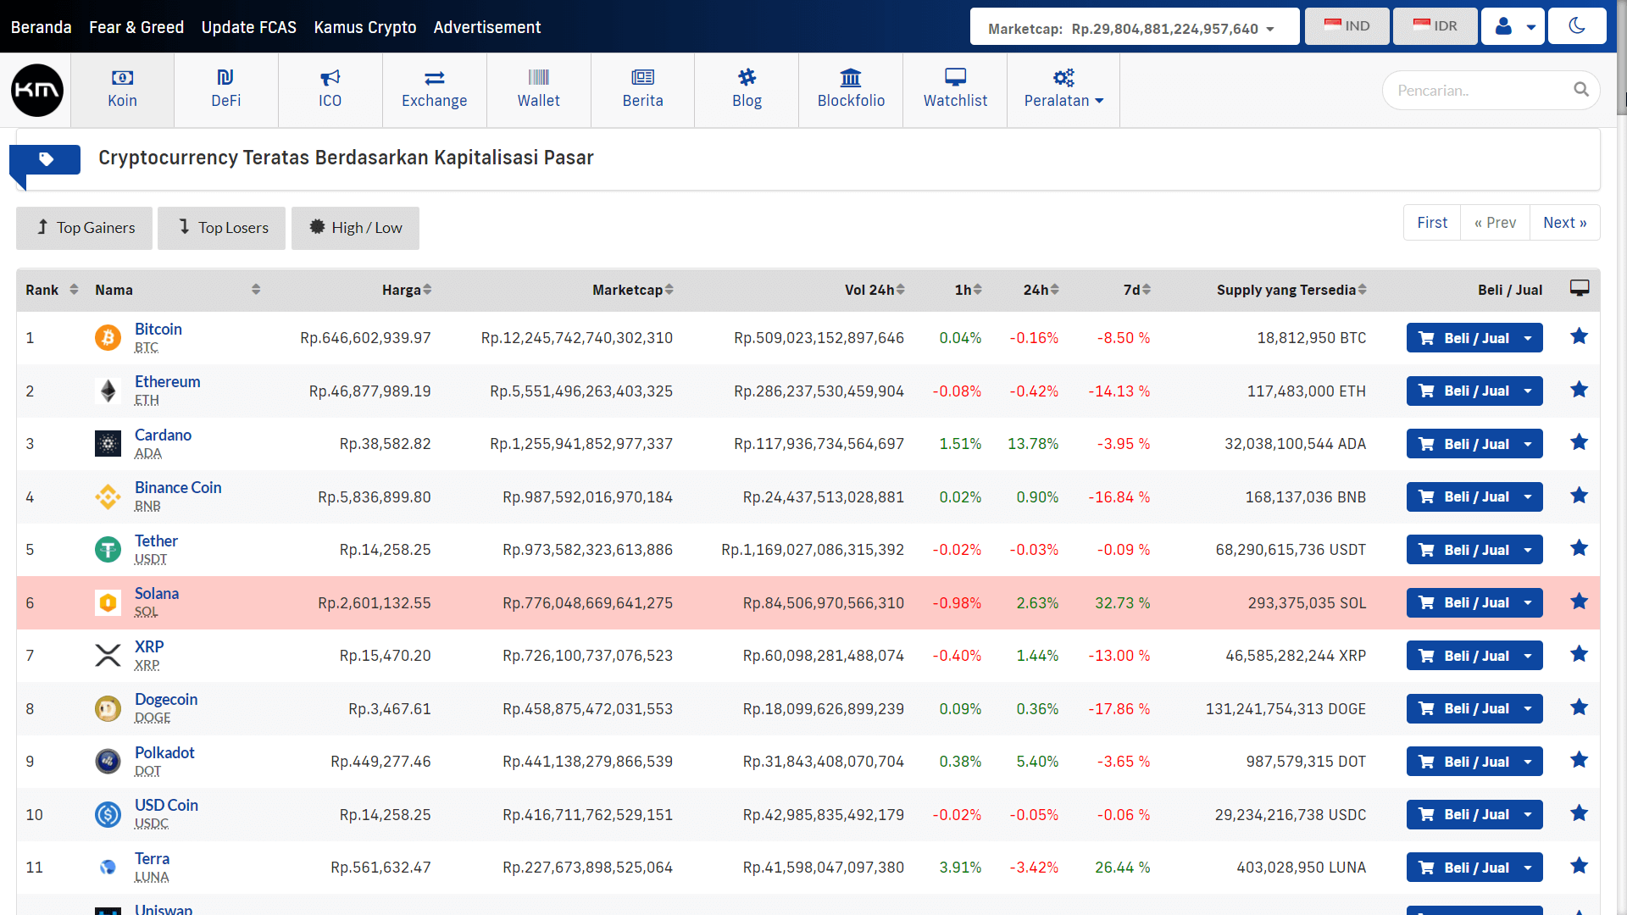
Task: Open the IND language selector
Action: (x=1347, y=26)
